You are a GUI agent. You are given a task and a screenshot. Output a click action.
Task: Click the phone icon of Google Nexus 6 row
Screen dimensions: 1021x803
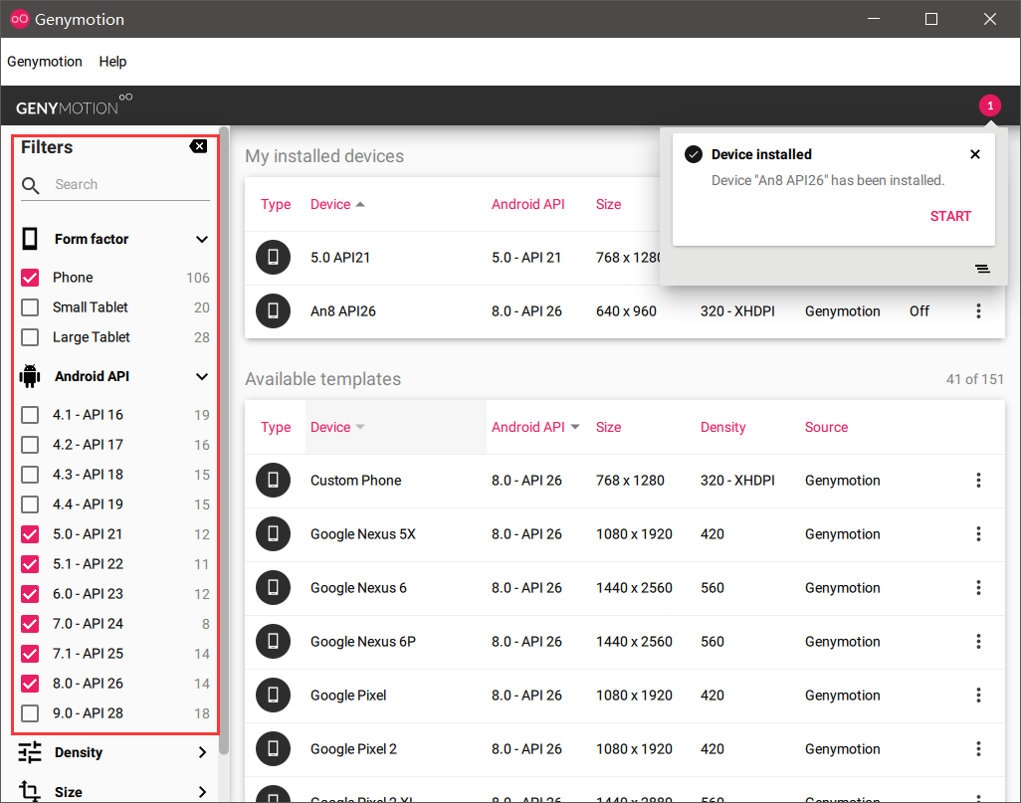tap(273, 587)
